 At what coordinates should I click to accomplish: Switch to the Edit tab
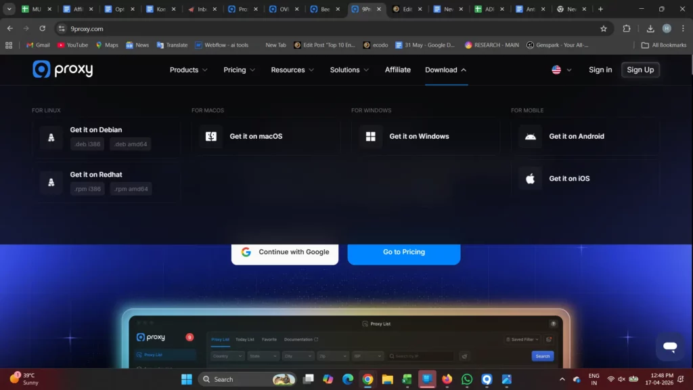point(407,9)
